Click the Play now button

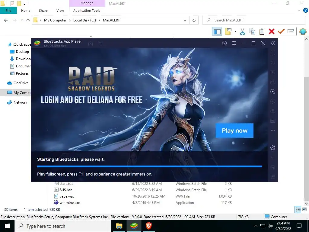tap(234, 130)
